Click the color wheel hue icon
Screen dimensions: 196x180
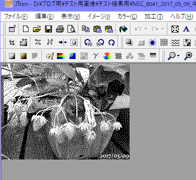point(107,56)
